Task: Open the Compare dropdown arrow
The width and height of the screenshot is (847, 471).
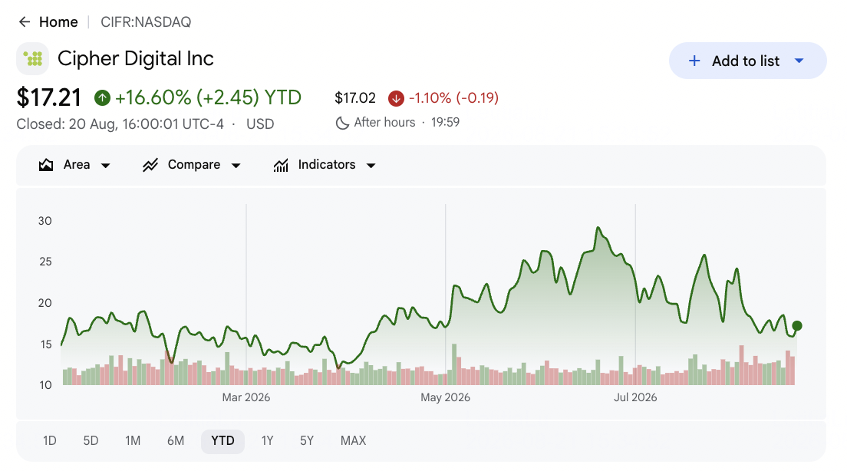Action: coord(236,165)
